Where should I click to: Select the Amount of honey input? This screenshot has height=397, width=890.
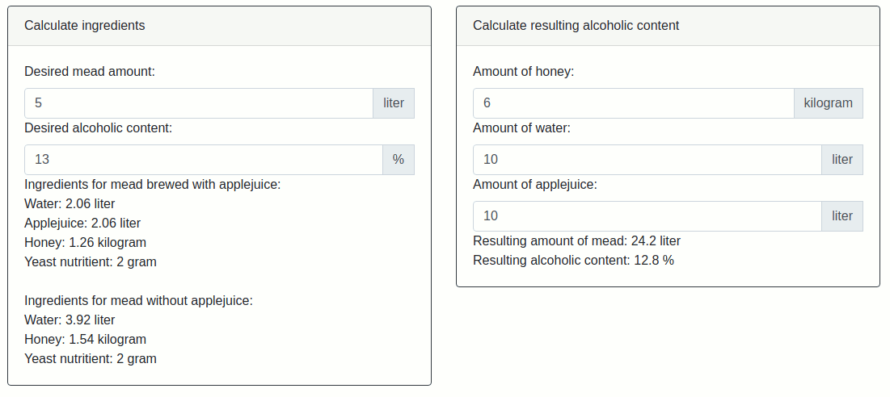point(634,103)
